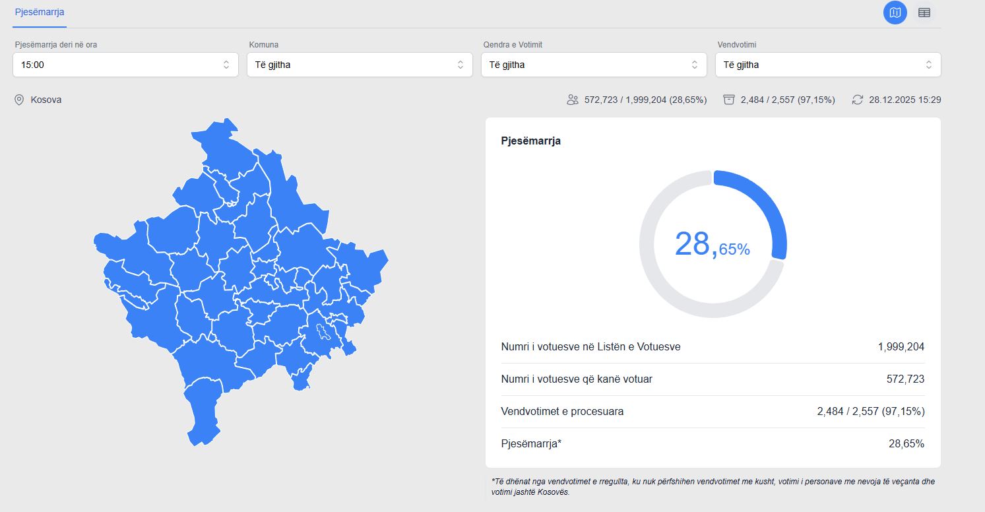Click the voters people icon
985x512 pixels.
(x=572, y=100)
